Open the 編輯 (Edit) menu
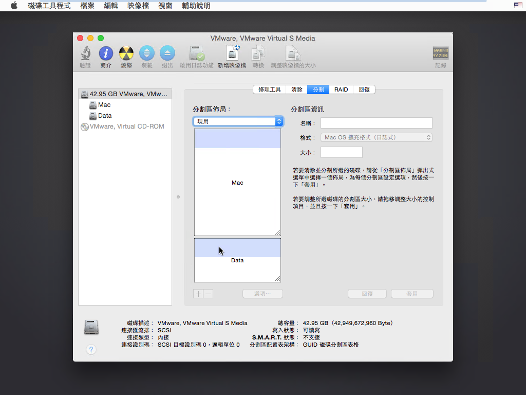Screen dimensions: 526x395 [111, 6]
